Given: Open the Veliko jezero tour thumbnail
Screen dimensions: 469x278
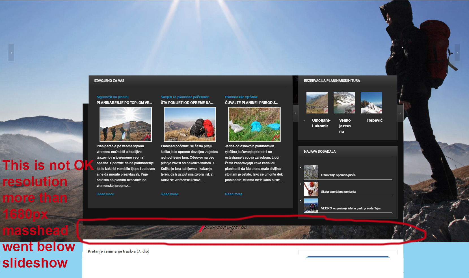Looking at the screenshot, I should point(344,103).
